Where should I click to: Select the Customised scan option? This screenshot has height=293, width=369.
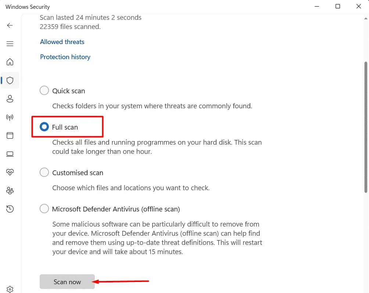pyautogui.click(x=44, y=172)
